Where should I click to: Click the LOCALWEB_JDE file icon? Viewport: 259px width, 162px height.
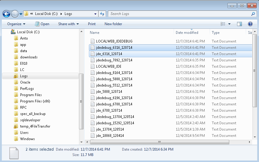[93, 66]
